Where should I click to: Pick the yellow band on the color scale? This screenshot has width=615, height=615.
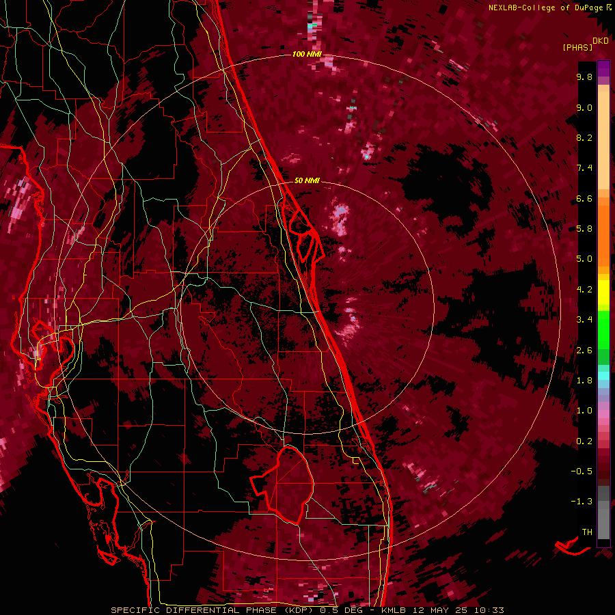tap(603, 292)
